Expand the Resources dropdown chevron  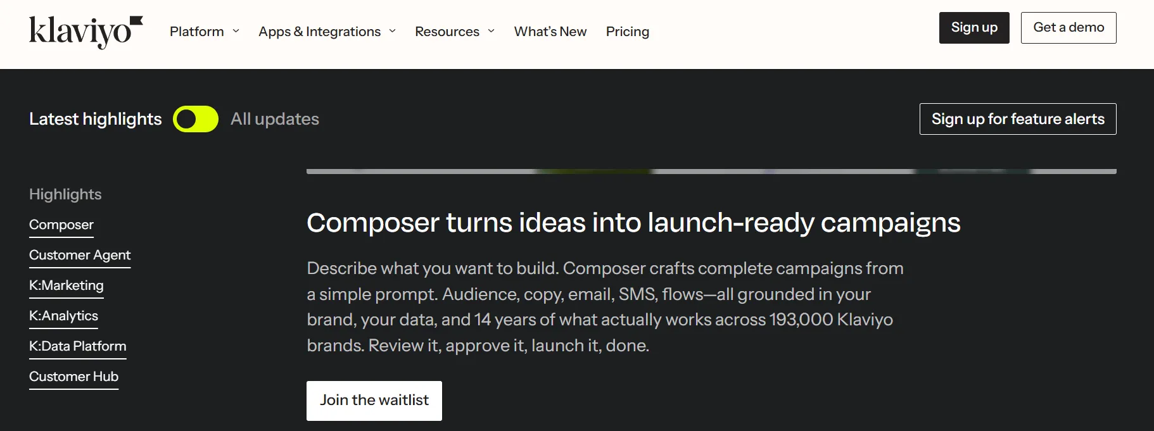[x=491, y=31]
